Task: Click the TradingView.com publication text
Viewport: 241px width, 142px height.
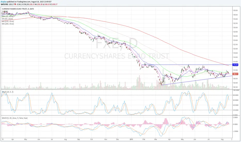Action: coord(23,2)
